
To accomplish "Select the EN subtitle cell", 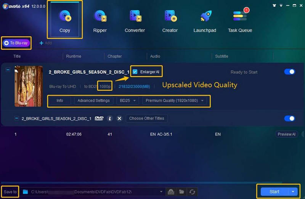I will 218,134.
